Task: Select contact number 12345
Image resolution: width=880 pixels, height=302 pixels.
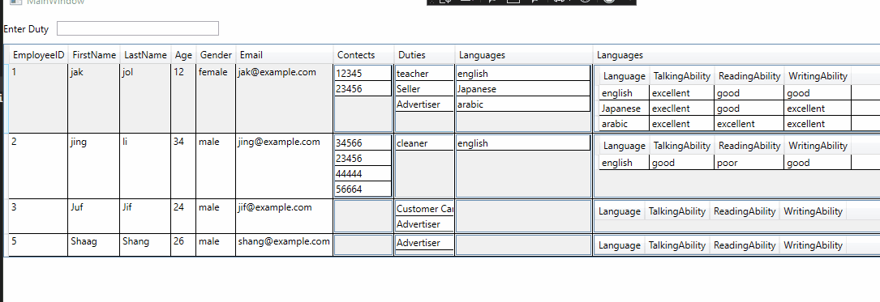Action: pos(363,74)
